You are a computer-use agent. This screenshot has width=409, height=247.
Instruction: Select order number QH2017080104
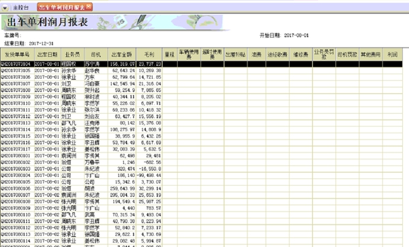(16, 176)
